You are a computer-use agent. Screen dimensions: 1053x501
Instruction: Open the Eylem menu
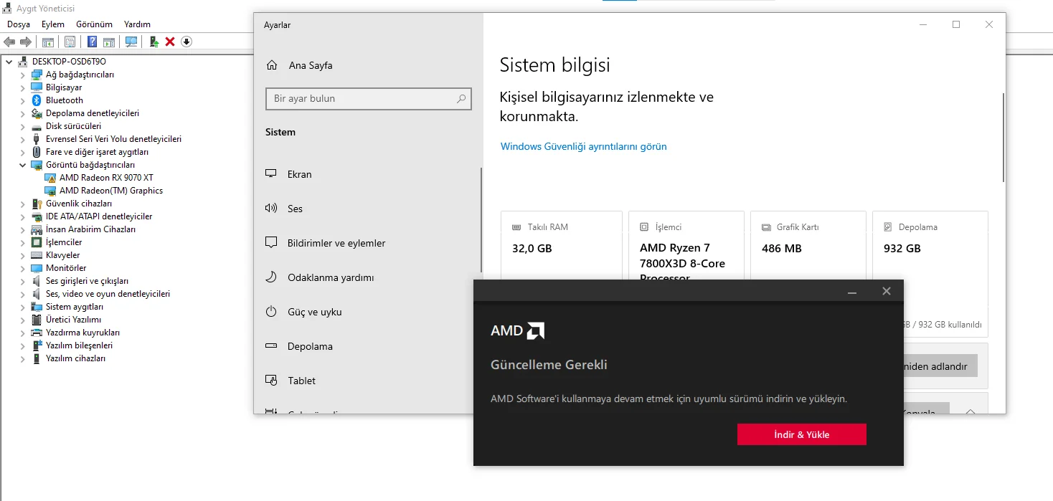53,24
